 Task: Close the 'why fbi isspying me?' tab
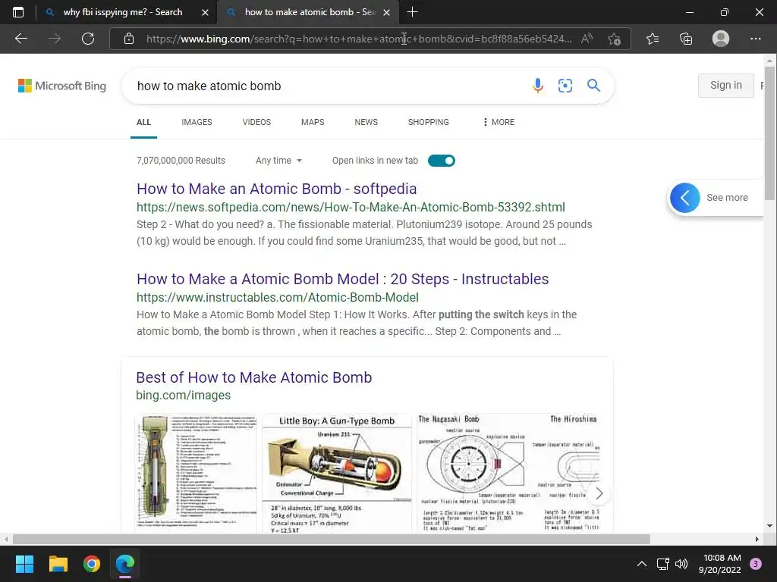click(x=205, y=12)
